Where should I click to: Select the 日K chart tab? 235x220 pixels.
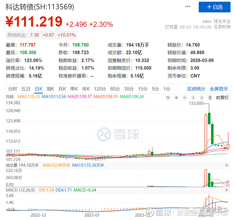(38, 89)
